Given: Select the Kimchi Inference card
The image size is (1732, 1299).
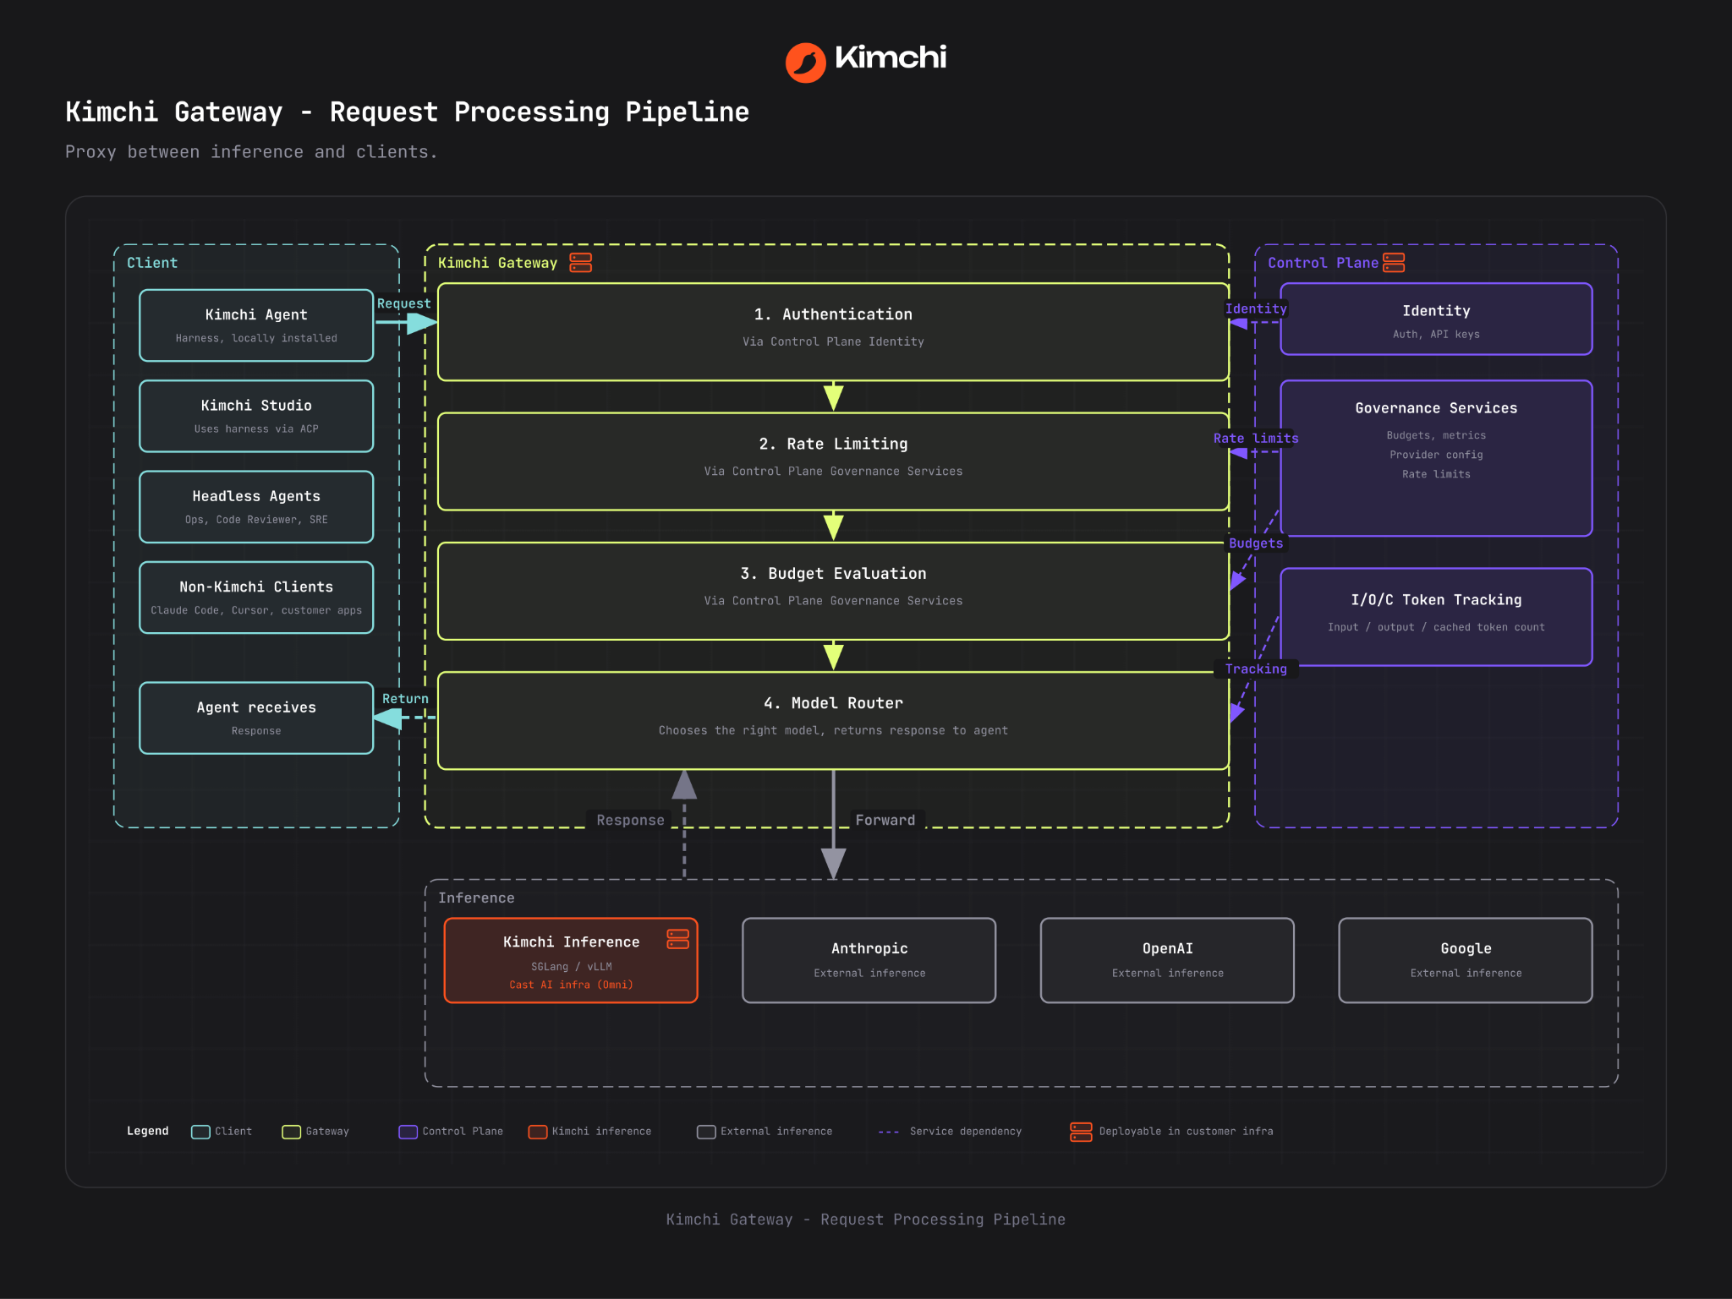Looking at the screenshot, I should pyautogui.click(x=571, y=960).
